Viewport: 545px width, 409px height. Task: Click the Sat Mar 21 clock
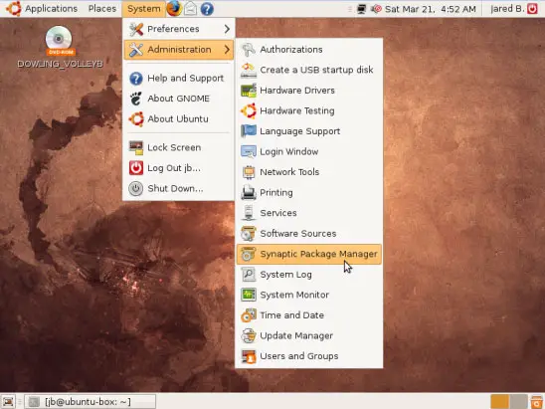click(431, 9)
